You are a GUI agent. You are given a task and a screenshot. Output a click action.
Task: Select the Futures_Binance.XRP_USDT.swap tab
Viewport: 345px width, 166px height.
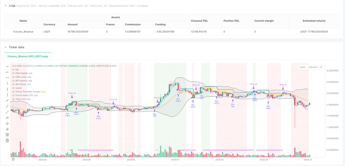tap(28, 56)
